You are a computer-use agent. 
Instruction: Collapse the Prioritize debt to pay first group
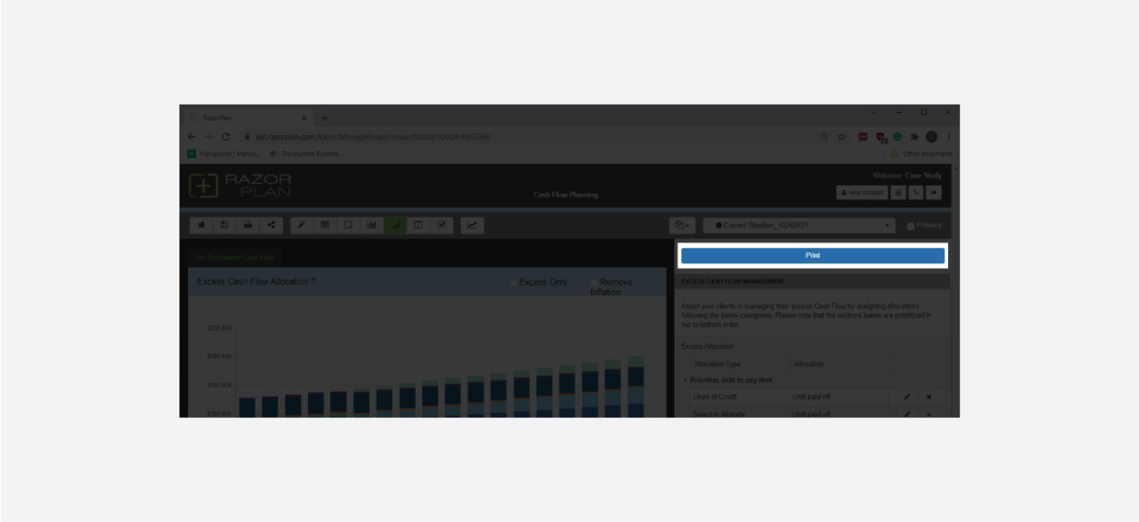click(x=685, y=380)
